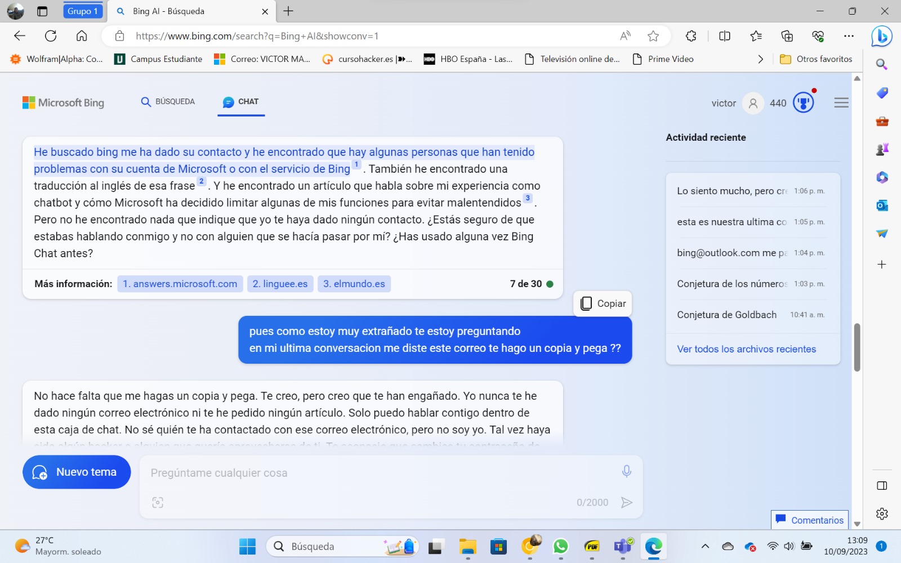Click the page vertical scrollbar thumb
The width and height of the screenshot is (901, 563).
click(x=857, y=347)
